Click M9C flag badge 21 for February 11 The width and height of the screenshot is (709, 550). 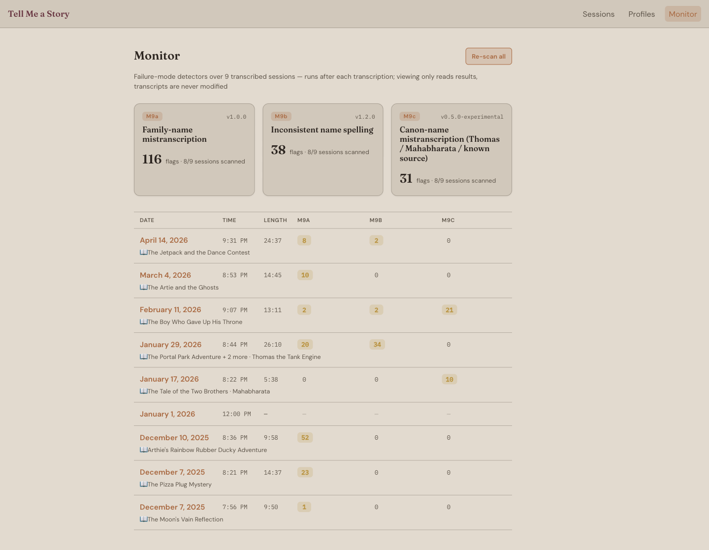449,310
